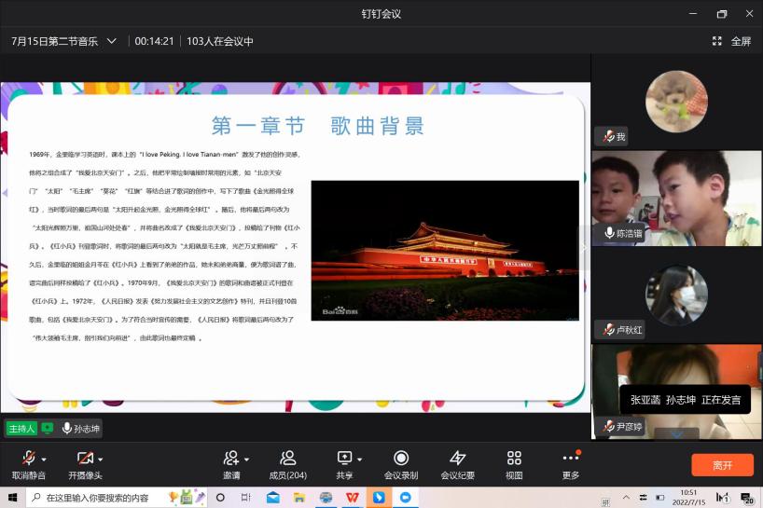Open WPS Office from the taskbar
The width and height of the screenshot is (763, 508).
tap(352, 498)
